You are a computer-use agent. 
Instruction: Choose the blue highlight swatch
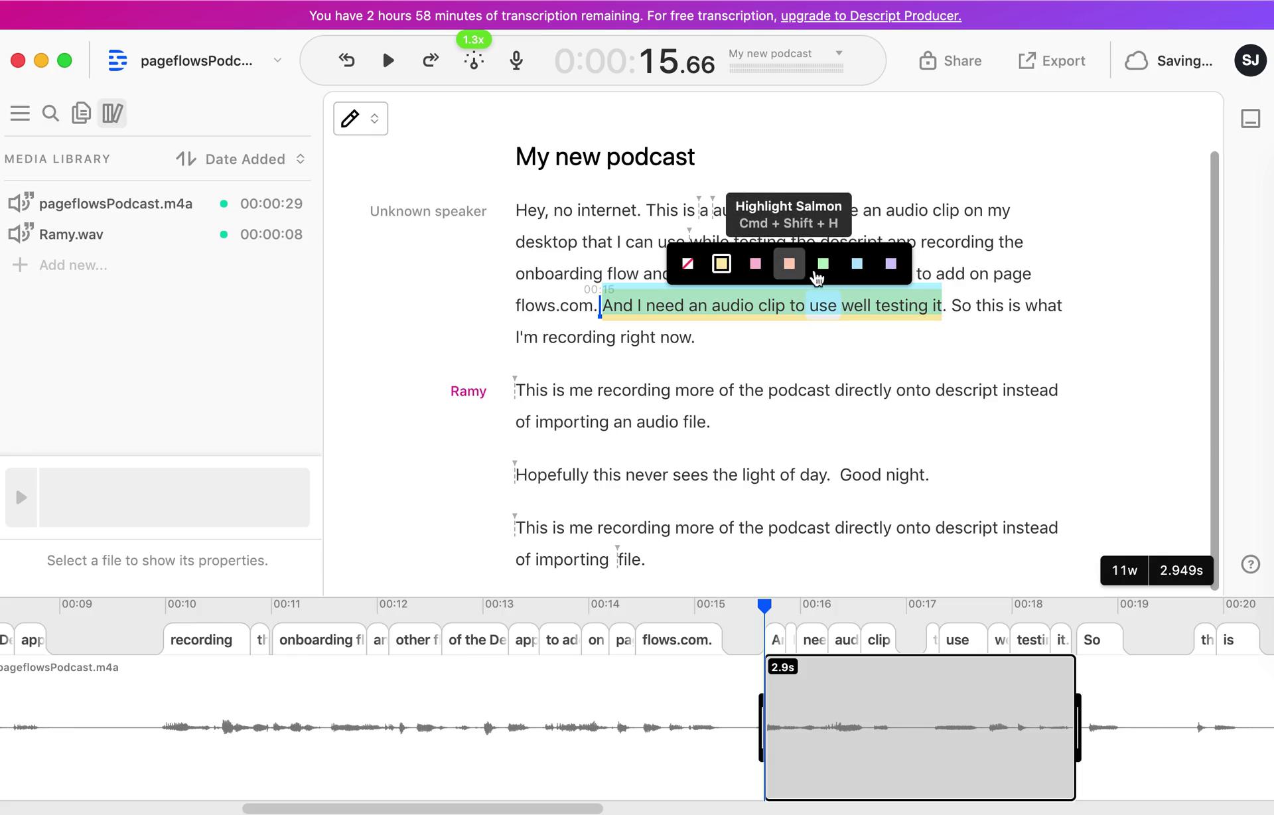pyautogui.click(x=857, y=264)
